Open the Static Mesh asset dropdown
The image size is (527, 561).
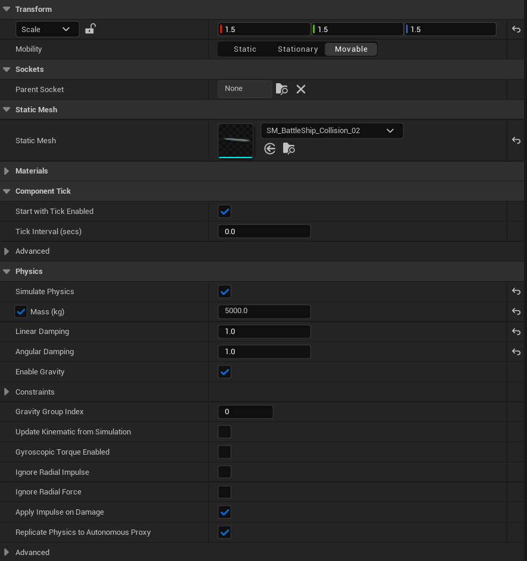tap(332, 130)
